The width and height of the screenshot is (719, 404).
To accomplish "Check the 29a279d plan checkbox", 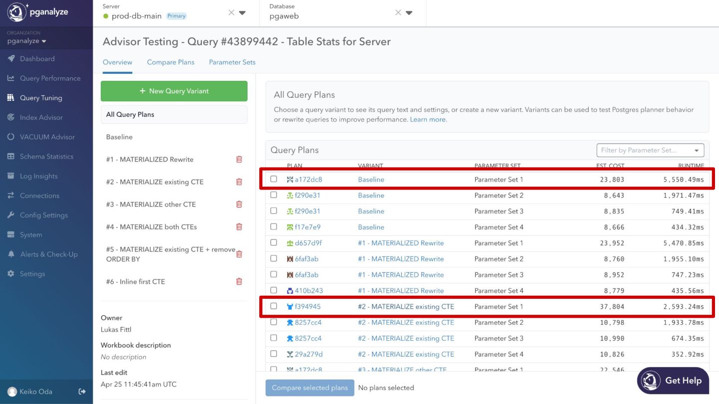I will click(x=274, y=354).
